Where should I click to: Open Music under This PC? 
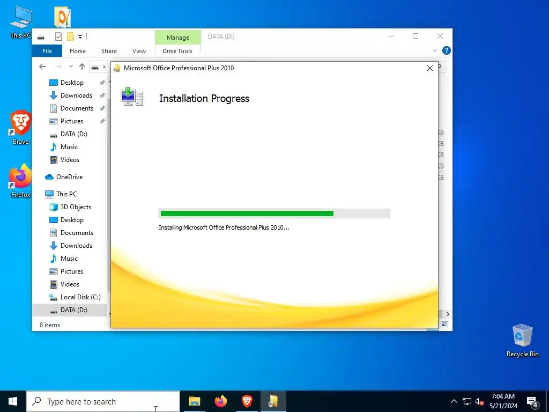[69, 259]
